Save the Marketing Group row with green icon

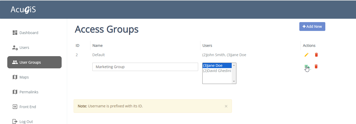(307, 67)
